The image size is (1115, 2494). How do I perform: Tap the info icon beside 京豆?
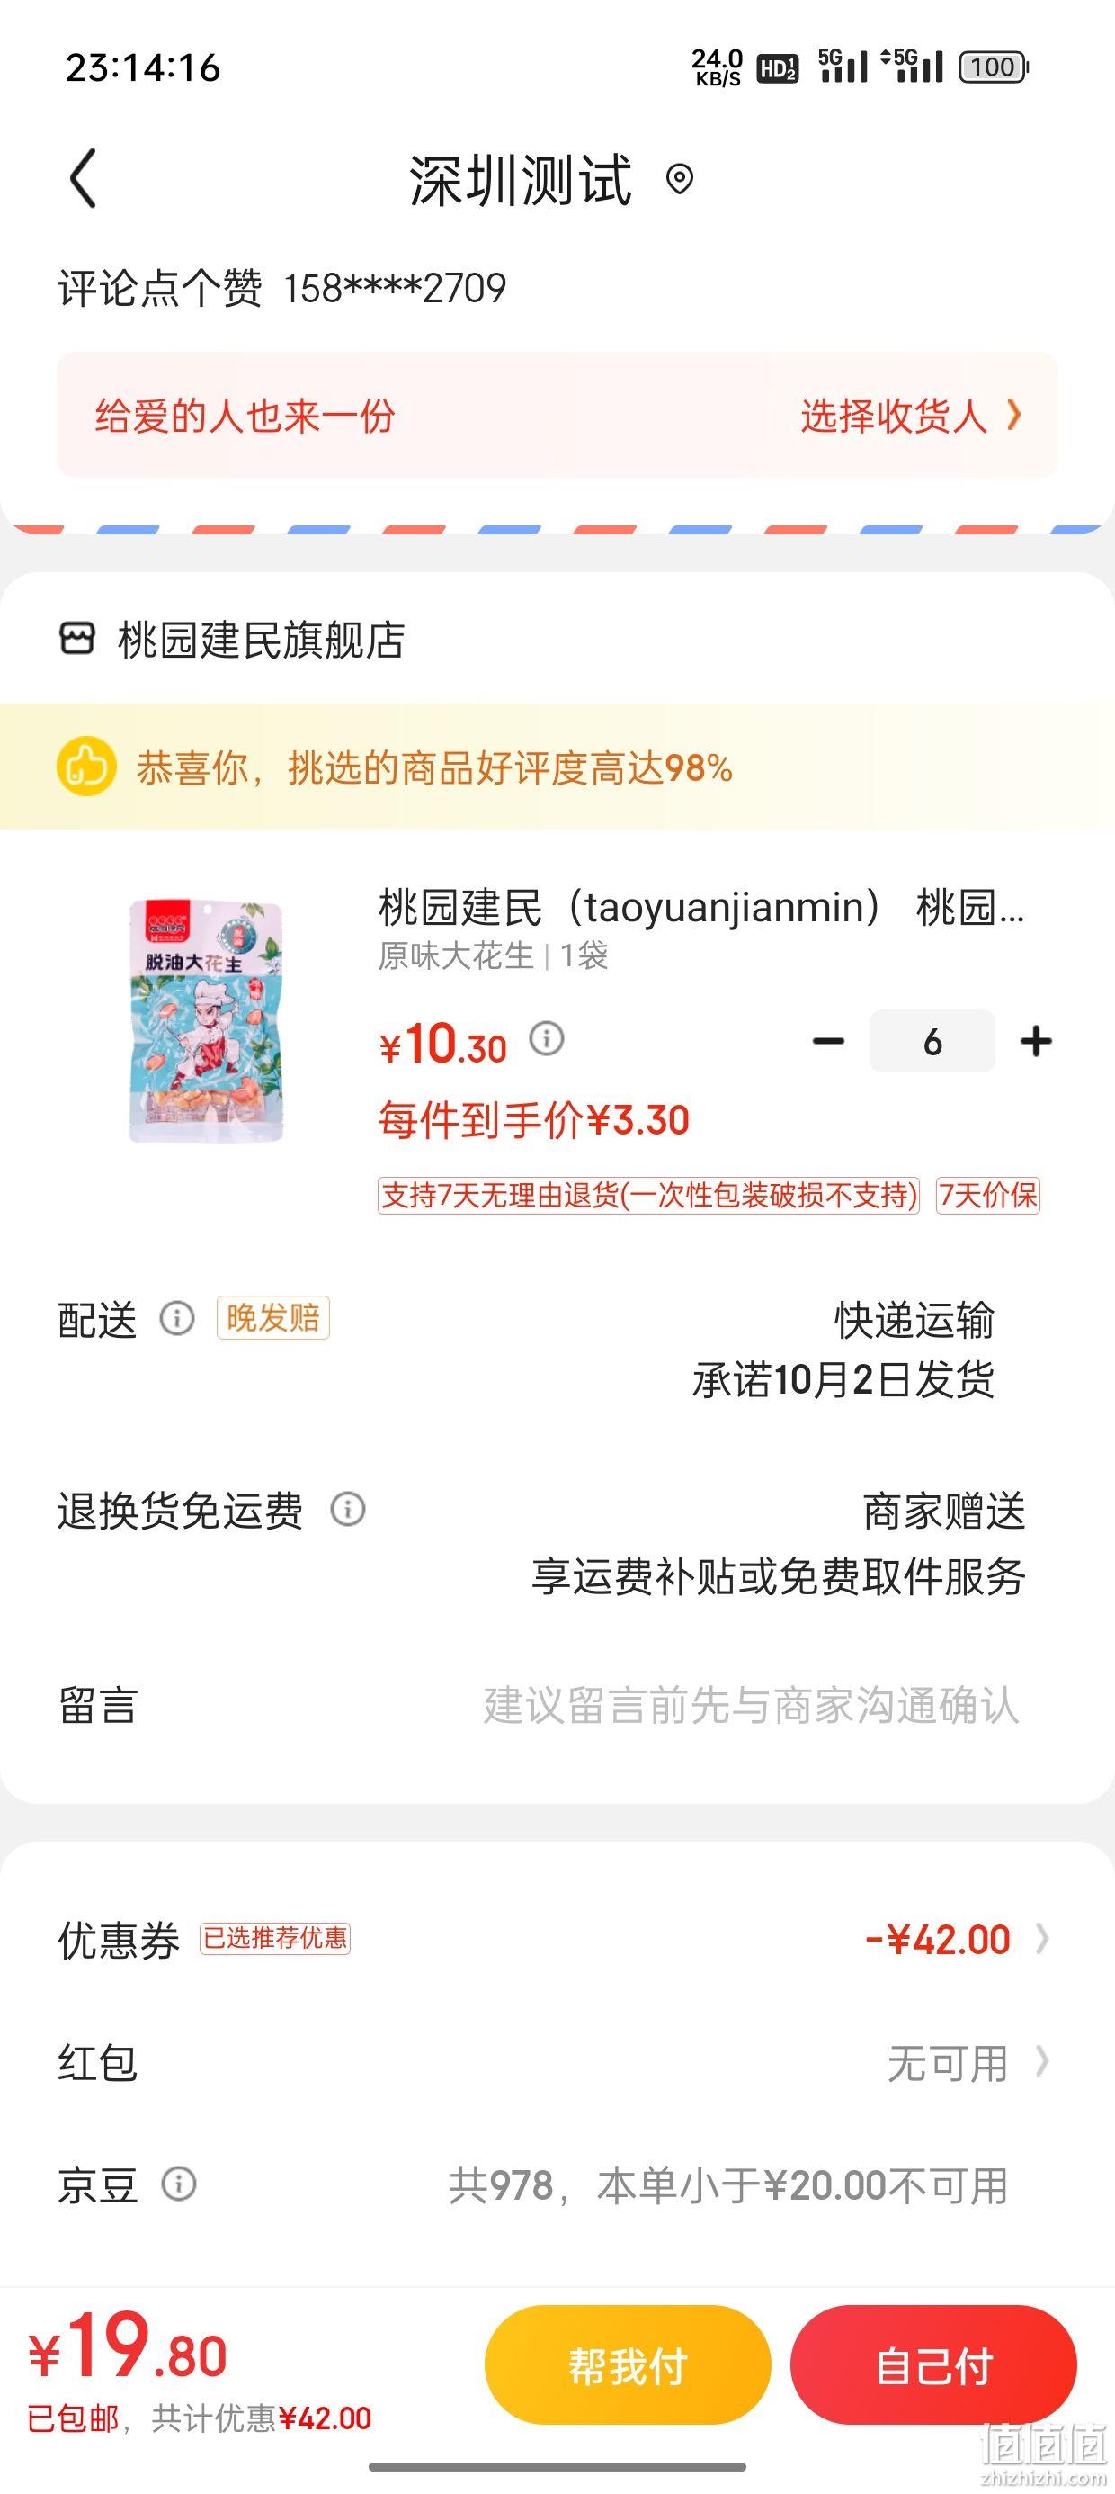(178, 2184)
